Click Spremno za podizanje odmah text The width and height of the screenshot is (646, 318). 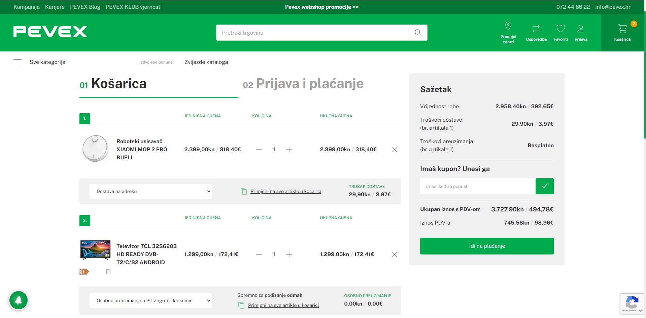270,295
